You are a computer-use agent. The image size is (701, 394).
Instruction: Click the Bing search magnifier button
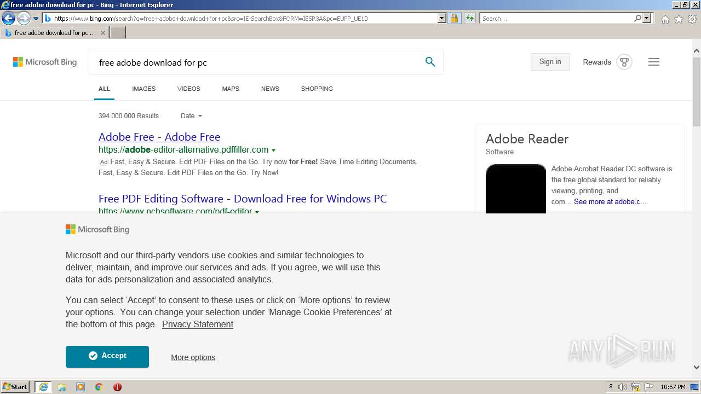pos(430,62)
